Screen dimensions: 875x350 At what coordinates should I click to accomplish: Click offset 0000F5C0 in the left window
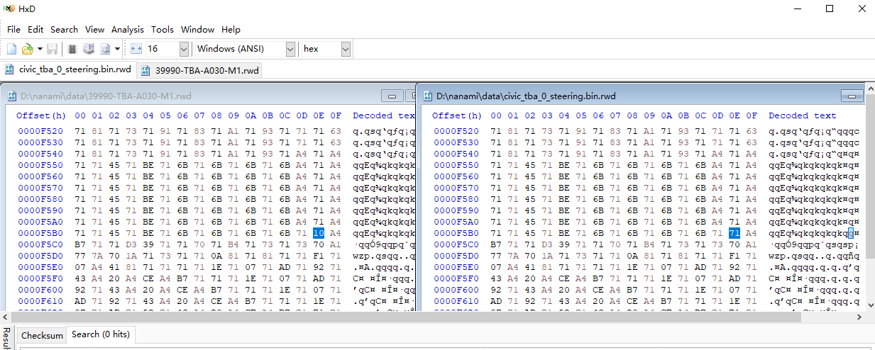point(40,244)
